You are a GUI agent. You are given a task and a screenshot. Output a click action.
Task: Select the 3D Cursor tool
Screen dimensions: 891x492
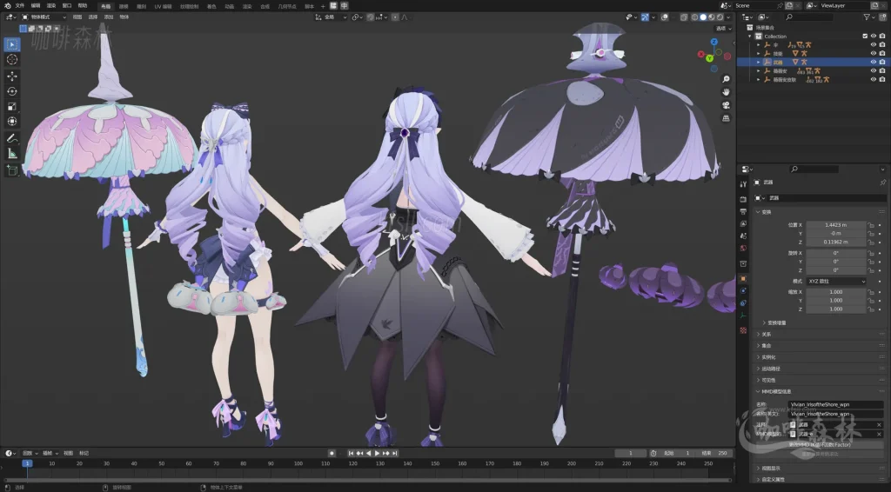click(x=12, y=60)
